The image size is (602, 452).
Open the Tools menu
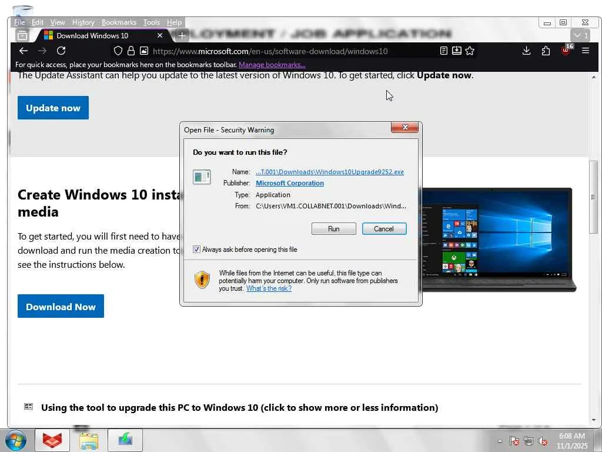coord(152,22)
